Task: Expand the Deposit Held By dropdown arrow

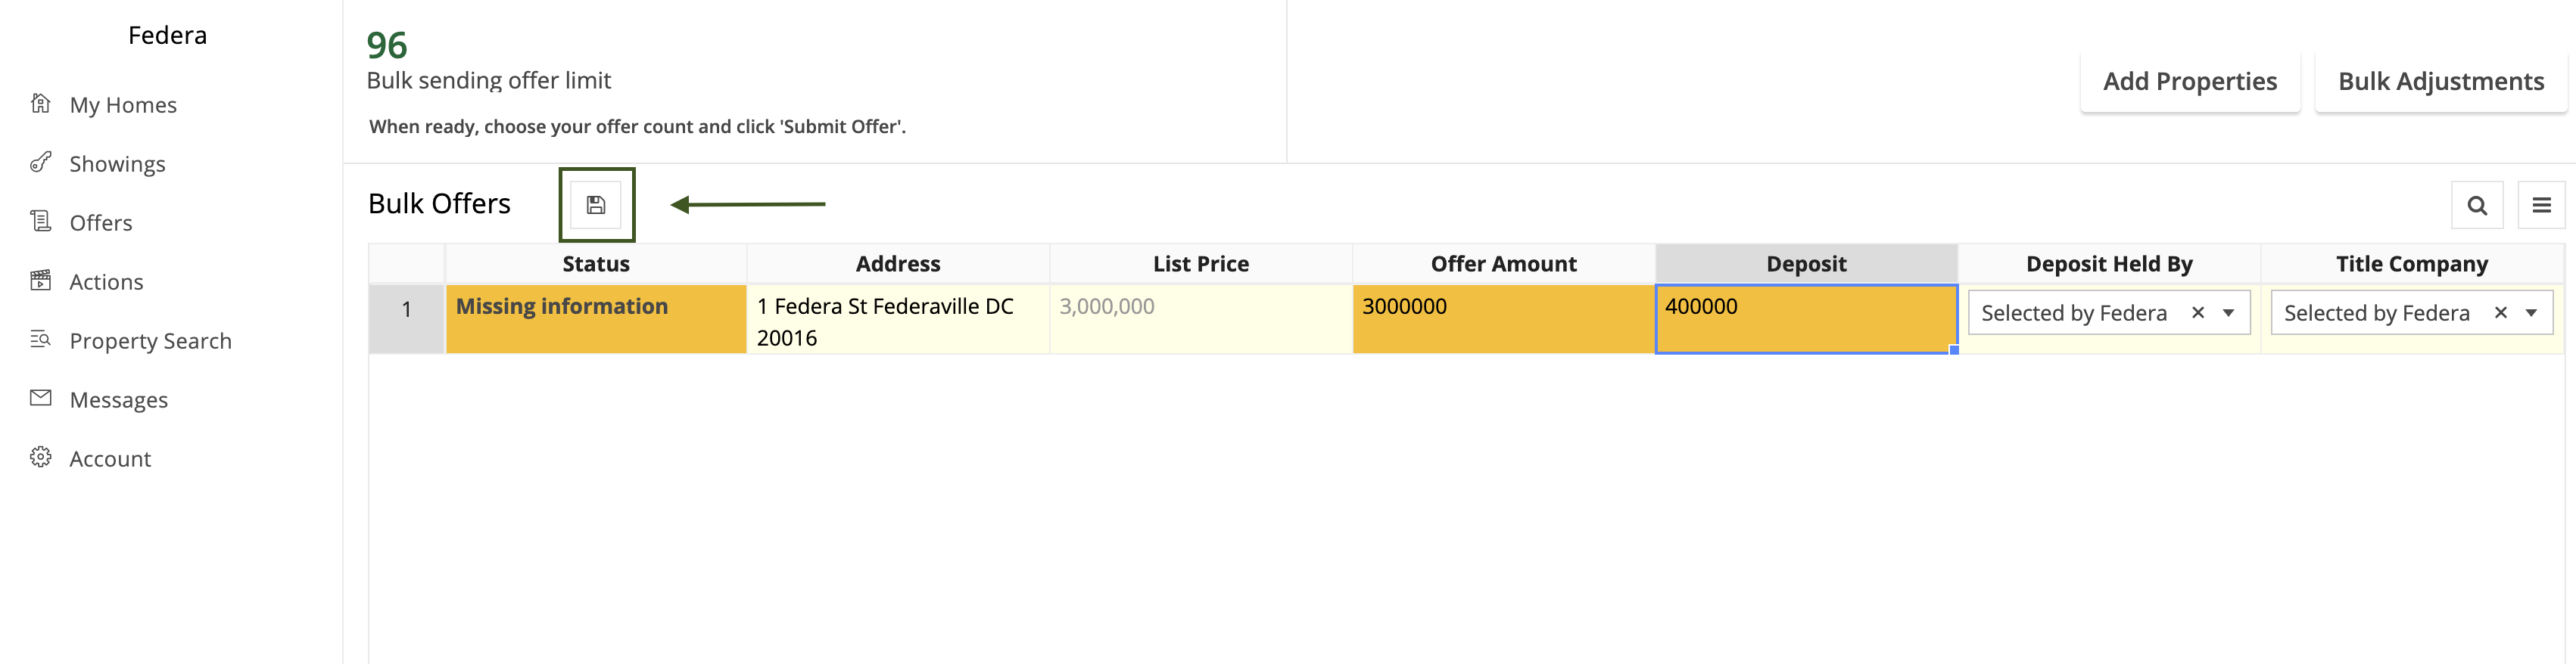Action: point(2229,312)
